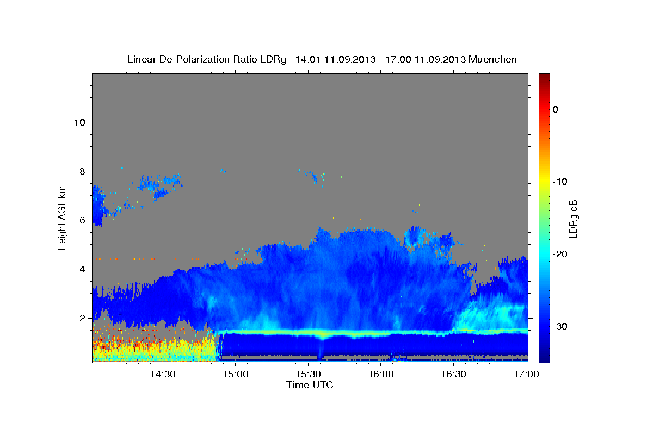Click the colorbar value label -20
Viewport: 653px width, 435px height.
coord(560,254)
